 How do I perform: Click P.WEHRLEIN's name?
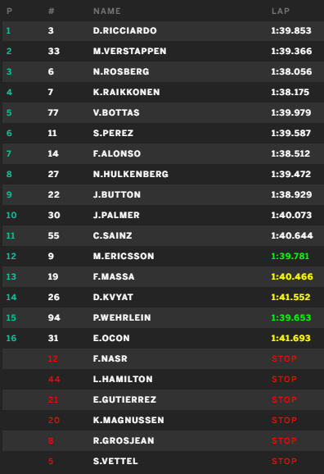coord(122,317)
